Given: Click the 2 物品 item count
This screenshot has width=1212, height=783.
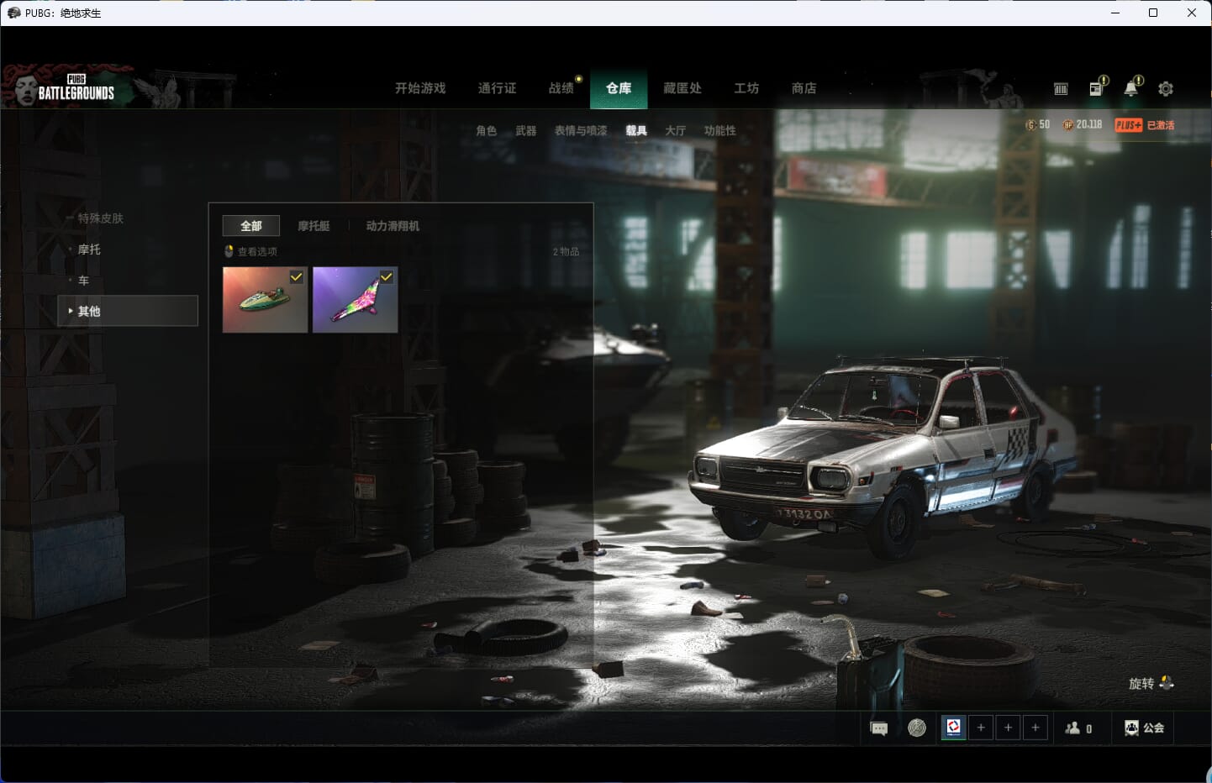Looking at the screenshot, I should tap(566, 251).
